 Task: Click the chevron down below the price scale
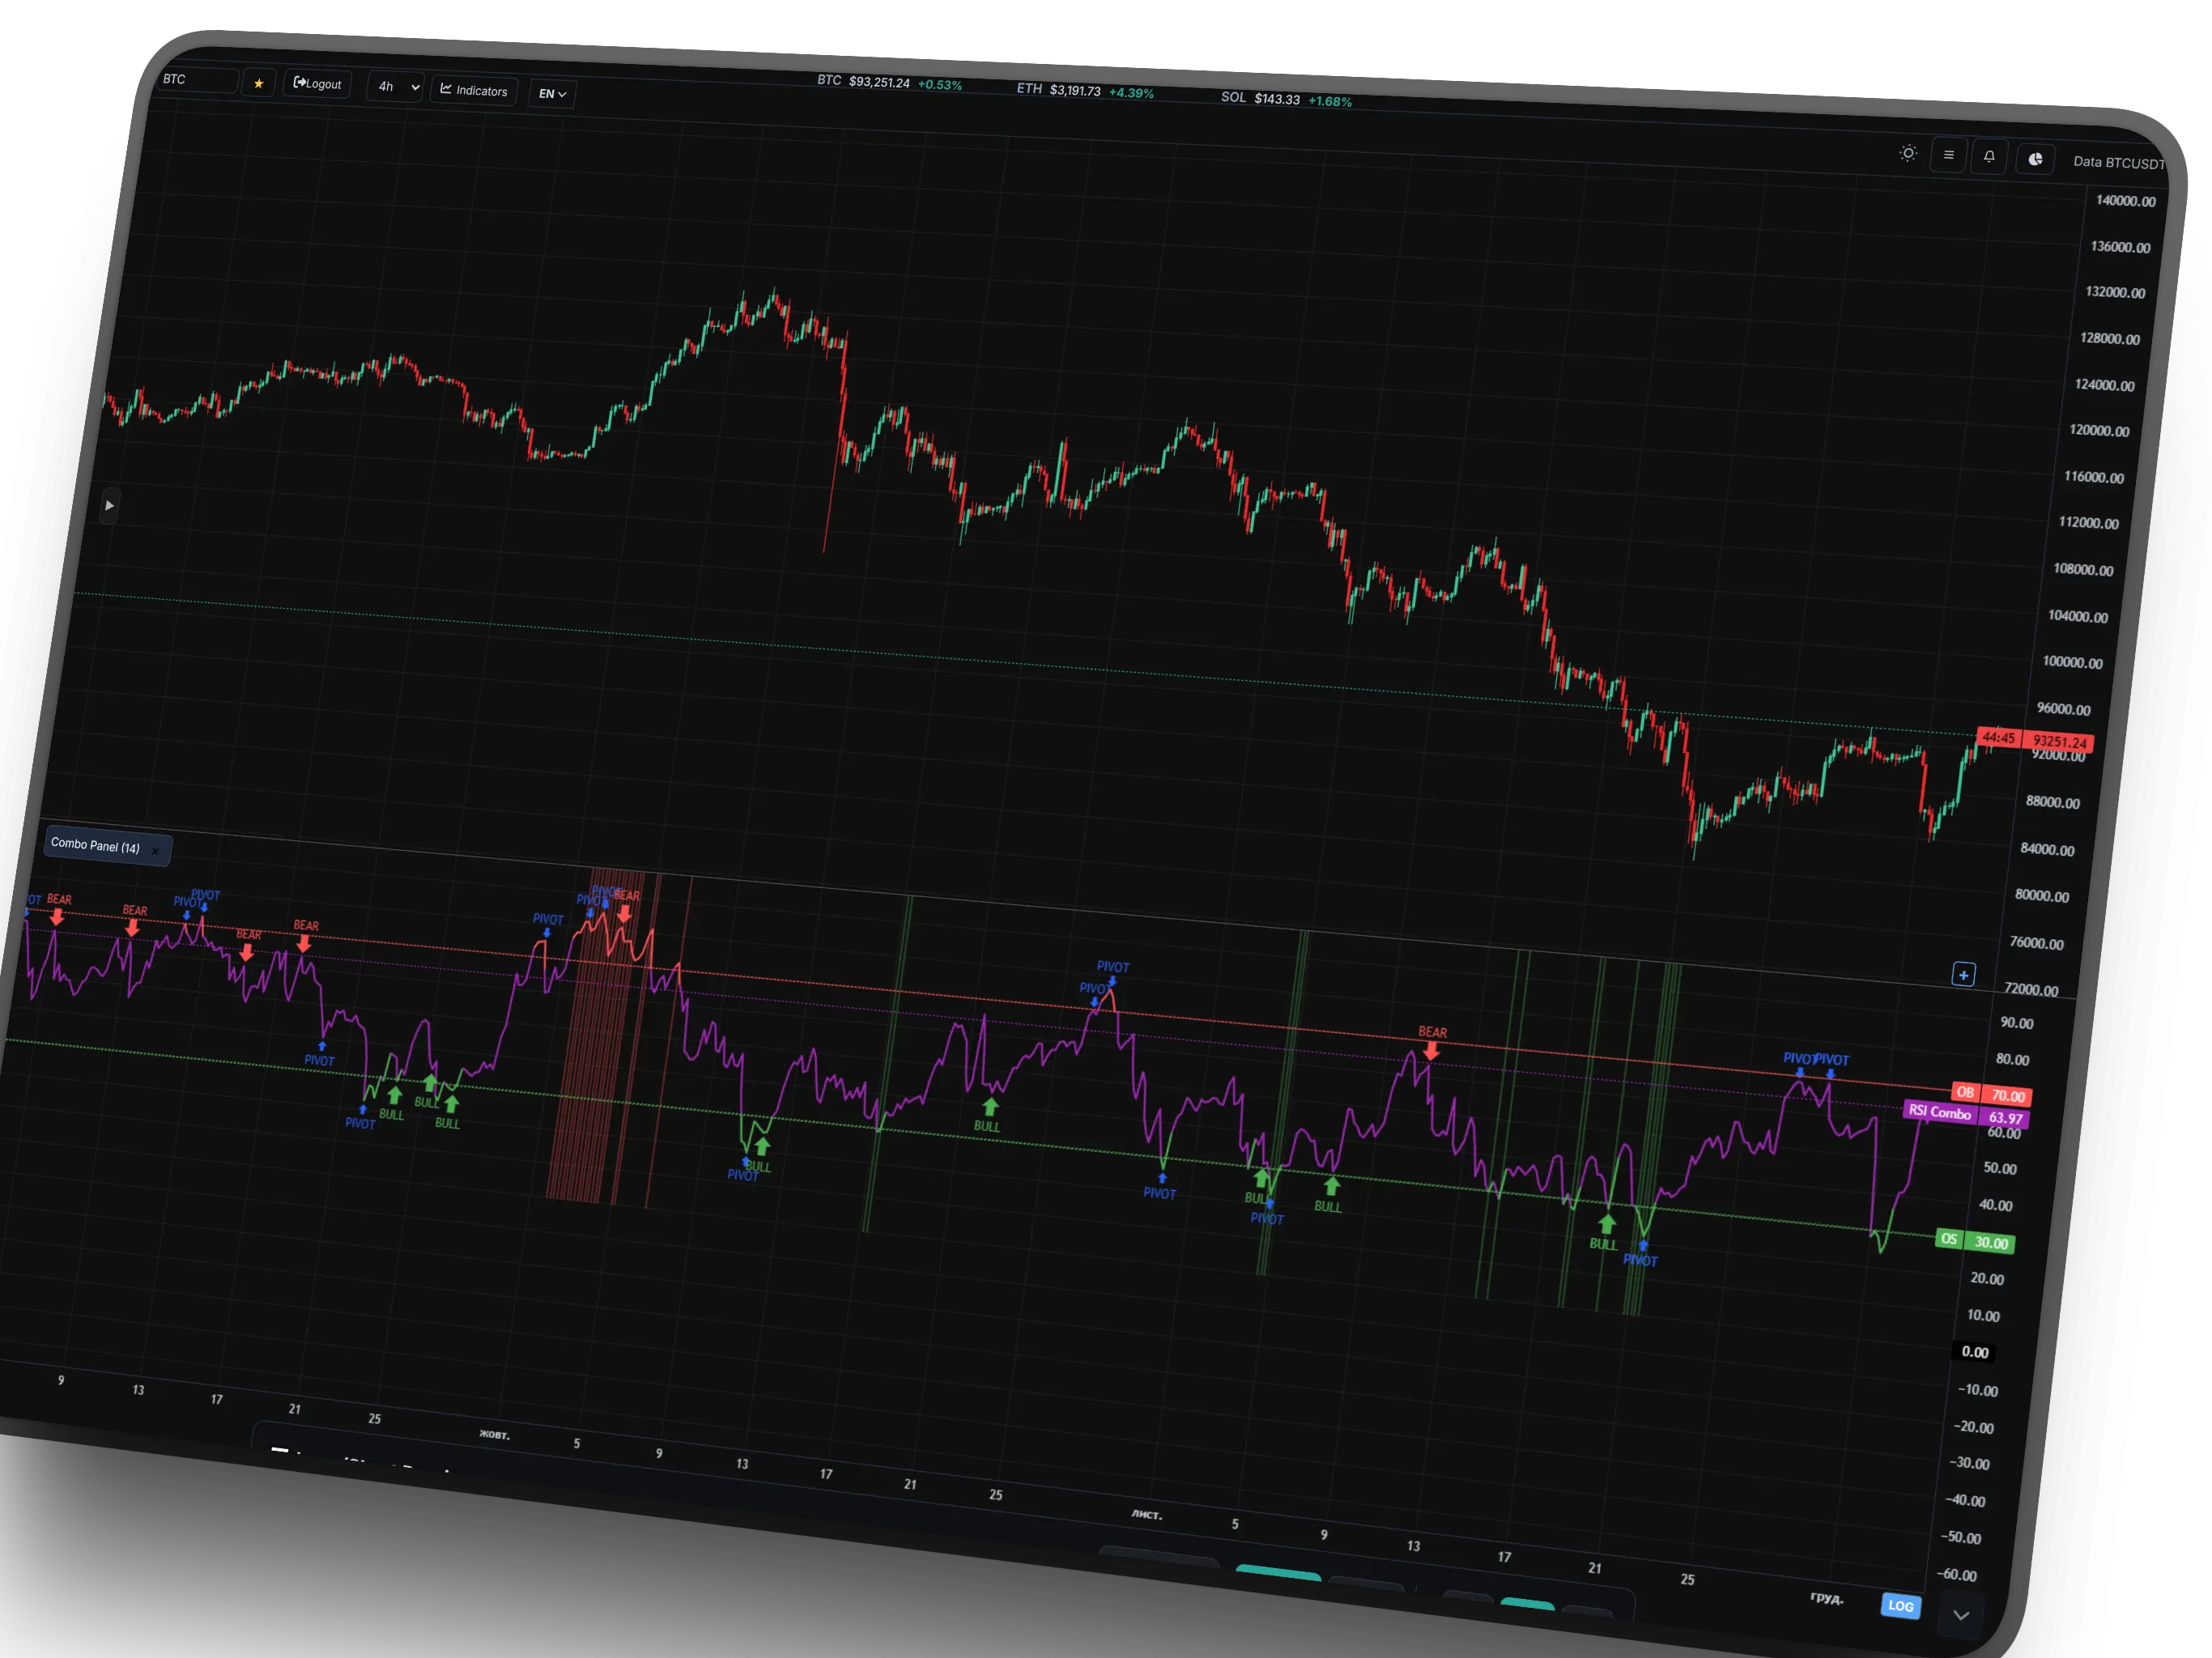tap(1961, 1615)
